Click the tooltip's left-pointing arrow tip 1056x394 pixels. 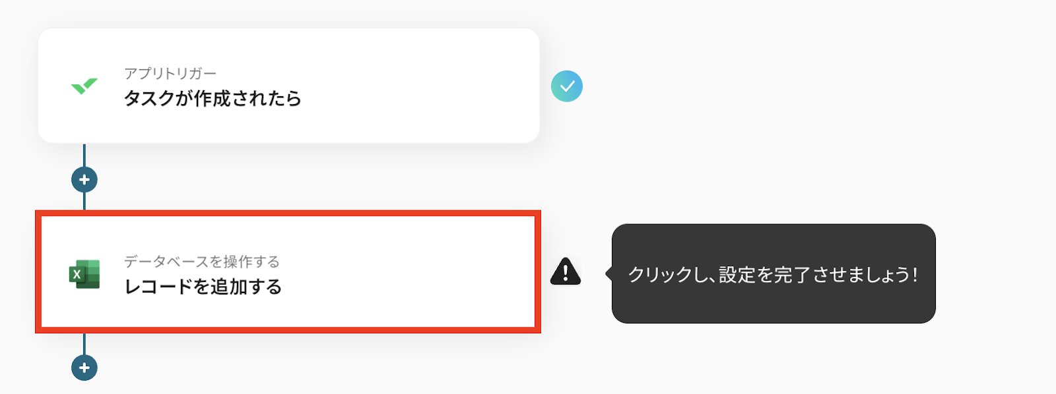609,273
